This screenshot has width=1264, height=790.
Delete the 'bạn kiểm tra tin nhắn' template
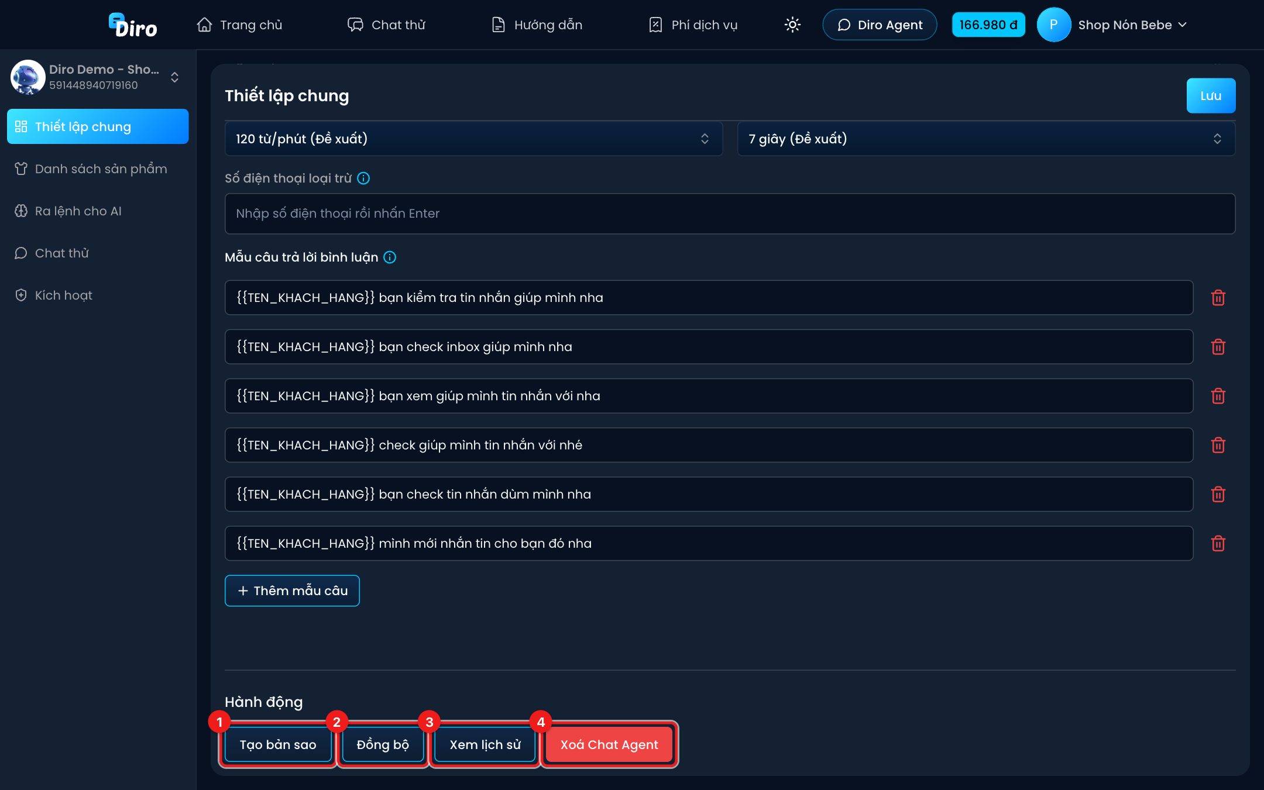click(x=1218, y=298)
